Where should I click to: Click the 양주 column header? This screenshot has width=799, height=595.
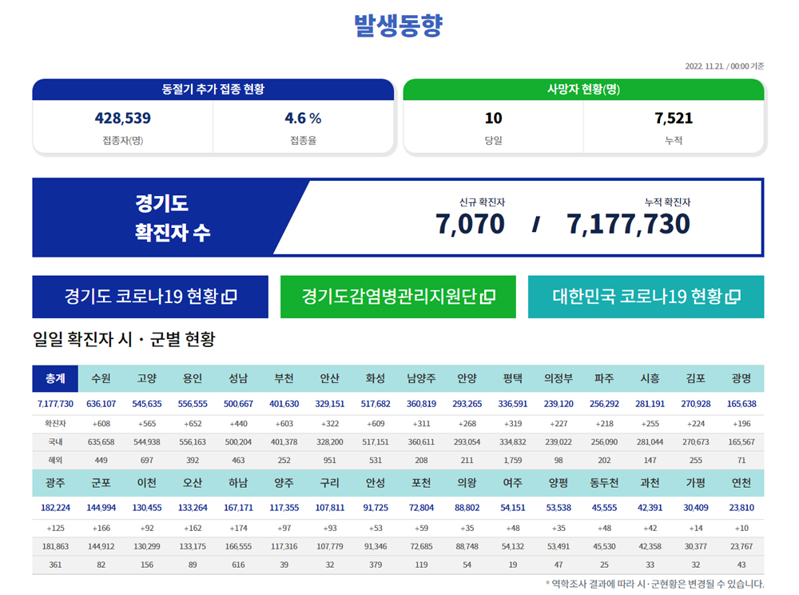point(284,483)
